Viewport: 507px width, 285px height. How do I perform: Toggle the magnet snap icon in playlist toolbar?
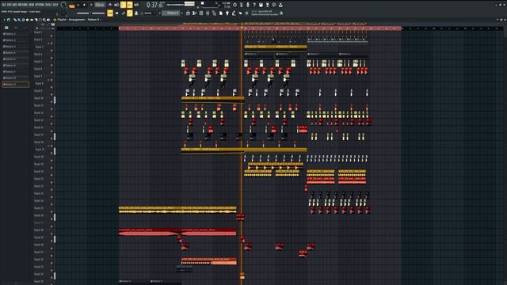click(x=9, y=20)
